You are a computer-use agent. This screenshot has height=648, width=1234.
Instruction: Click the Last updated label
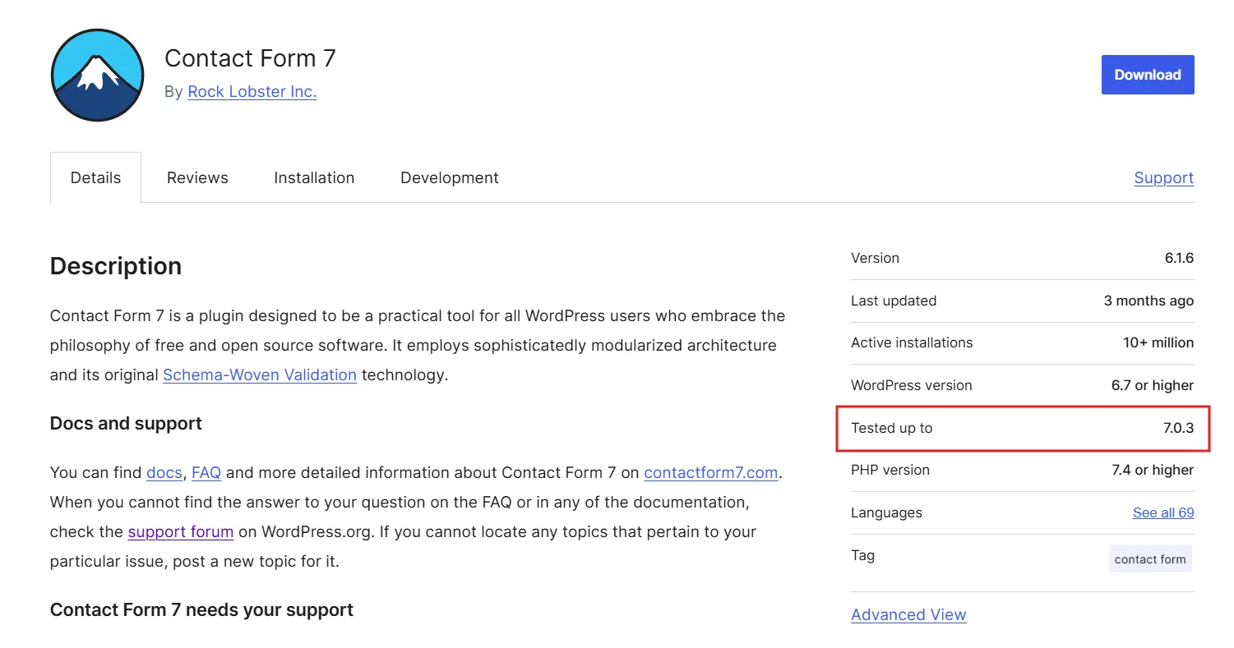point(894,301)
